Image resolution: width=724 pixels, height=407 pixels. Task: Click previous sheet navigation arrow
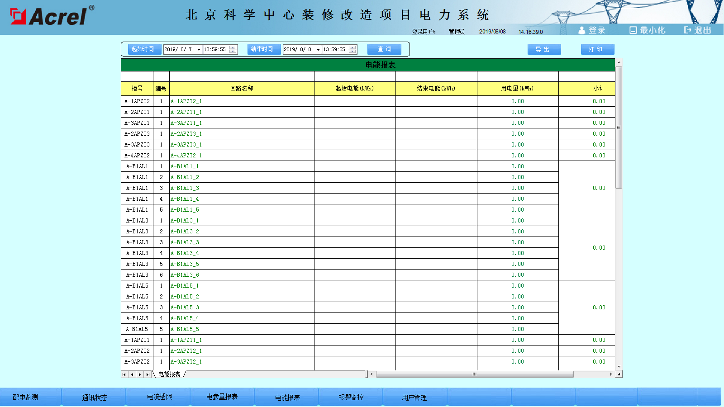(x=132, y=374)
